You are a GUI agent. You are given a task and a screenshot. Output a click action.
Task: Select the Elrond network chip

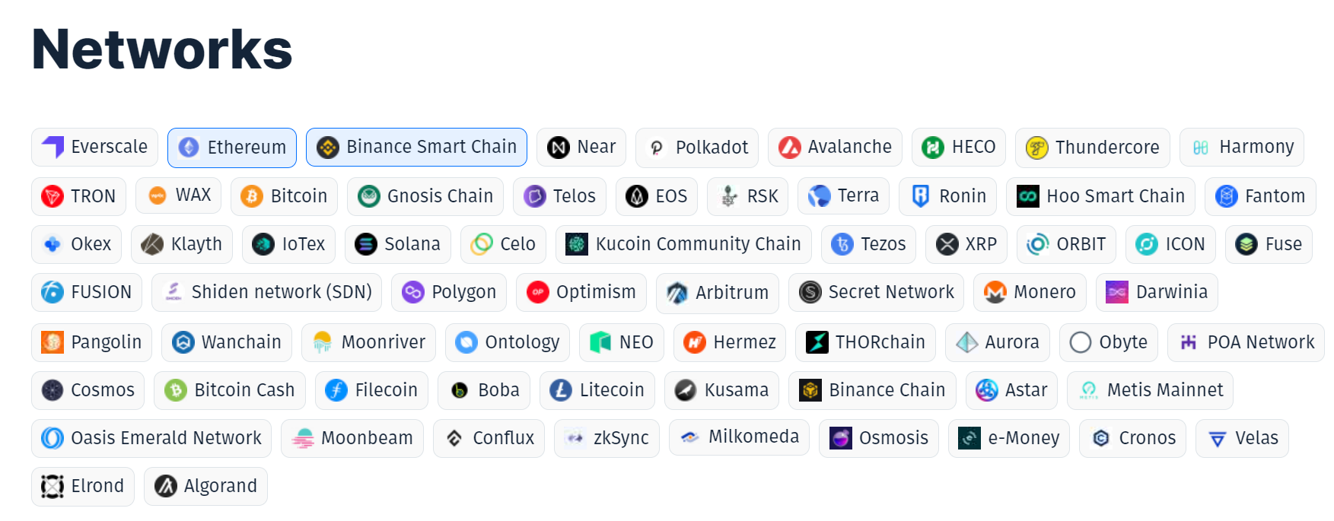pos(83,486)
